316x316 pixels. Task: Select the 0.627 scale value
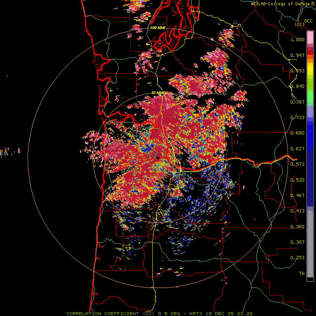pos(297,149)
